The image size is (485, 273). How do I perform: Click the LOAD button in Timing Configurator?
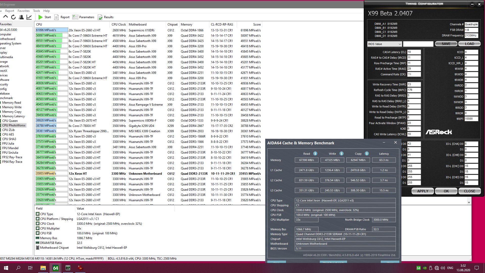[x=469, y=44]
